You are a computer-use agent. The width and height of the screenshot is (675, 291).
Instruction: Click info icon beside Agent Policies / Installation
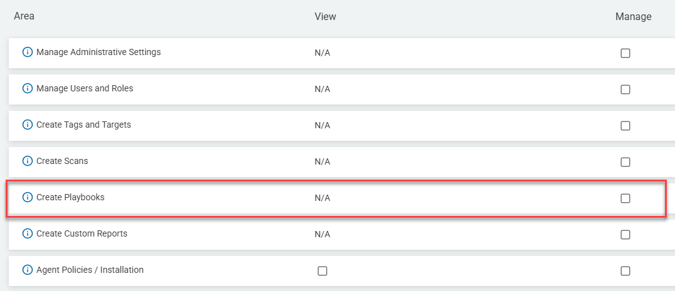pos(27,270)
